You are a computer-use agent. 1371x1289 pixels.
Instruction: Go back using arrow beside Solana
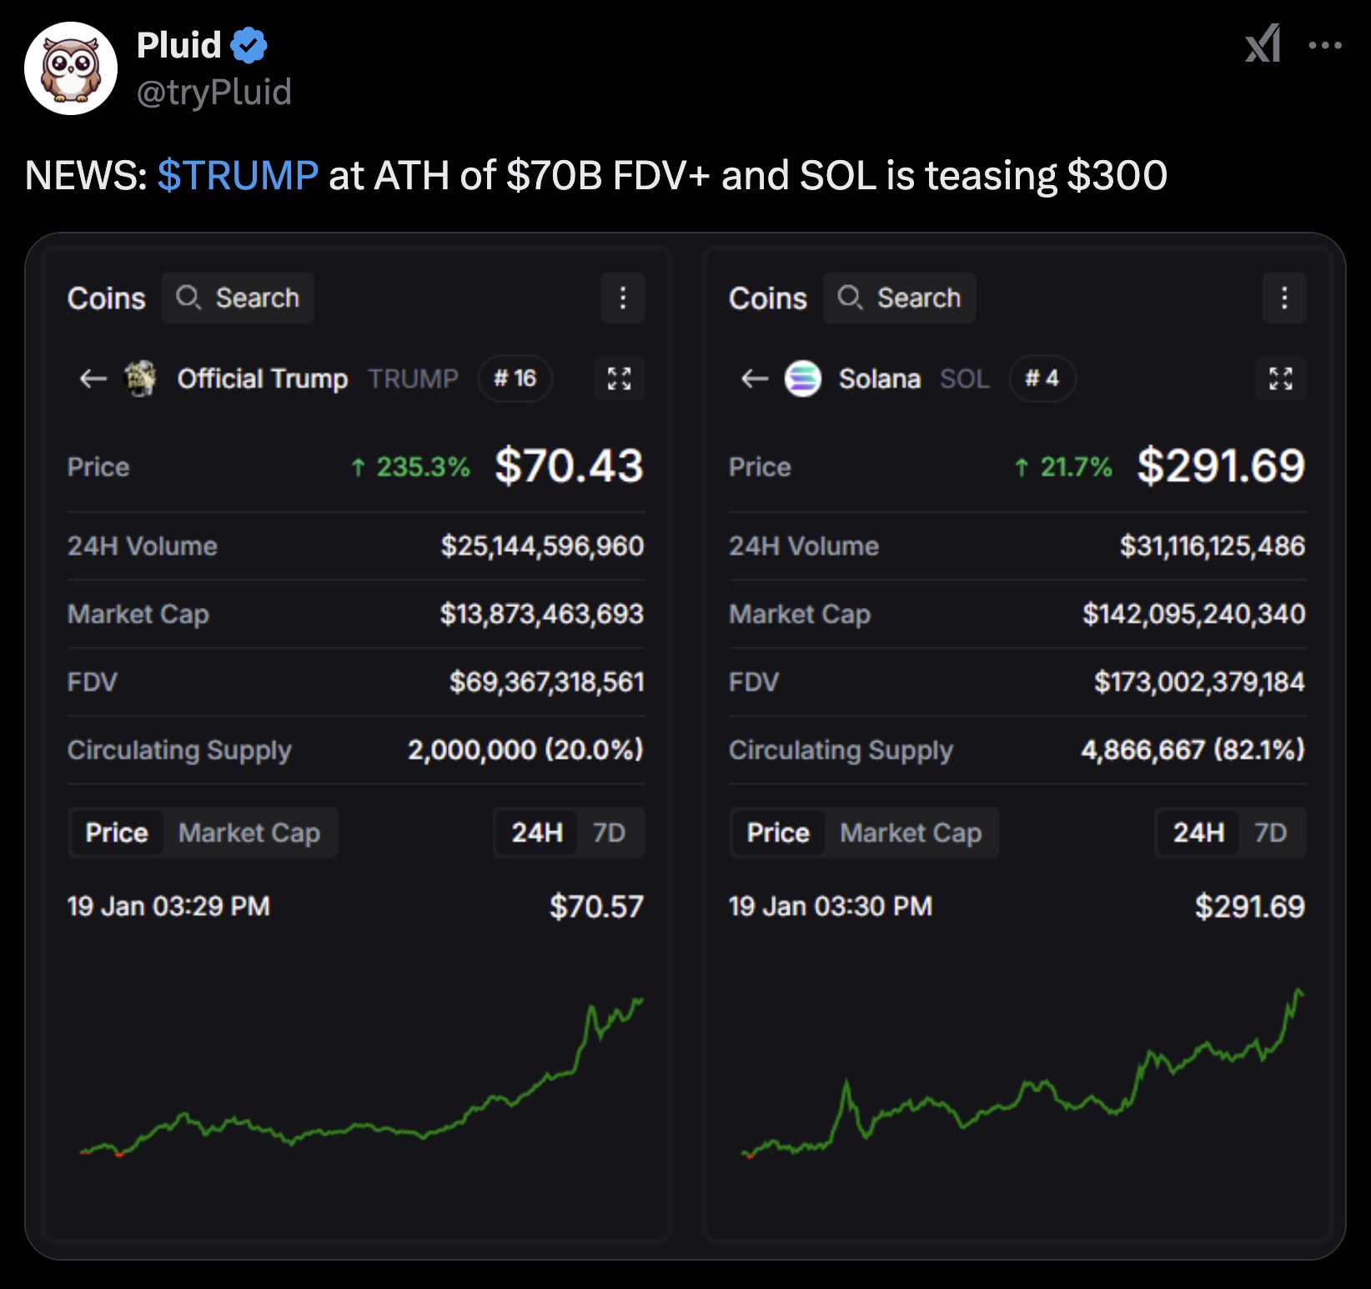point(754,379)
